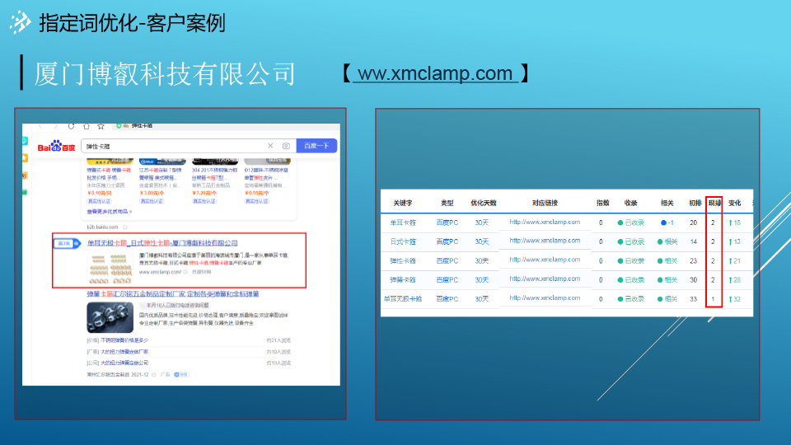The height and width of the screenshot is (445, 791).
Task: Click the product thumbnail in highlighted result
Action: pos(109,265)
